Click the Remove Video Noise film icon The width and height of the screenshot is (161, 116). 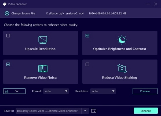(43, 68)
